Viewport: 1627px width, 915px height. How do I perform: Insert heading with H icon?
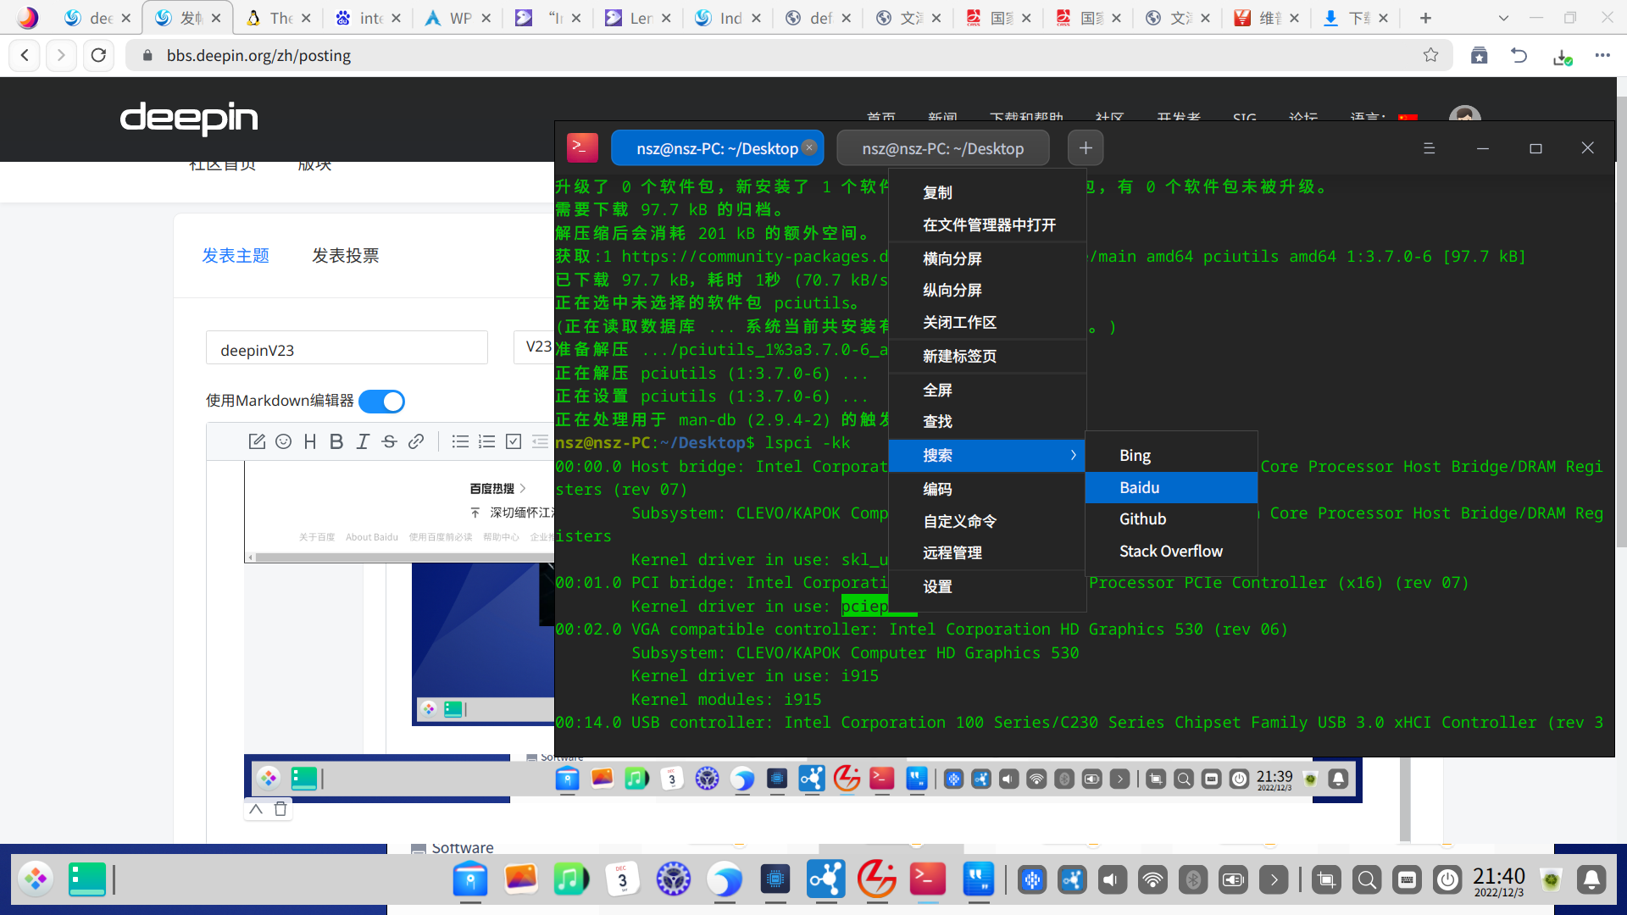(x=310, y=441)
